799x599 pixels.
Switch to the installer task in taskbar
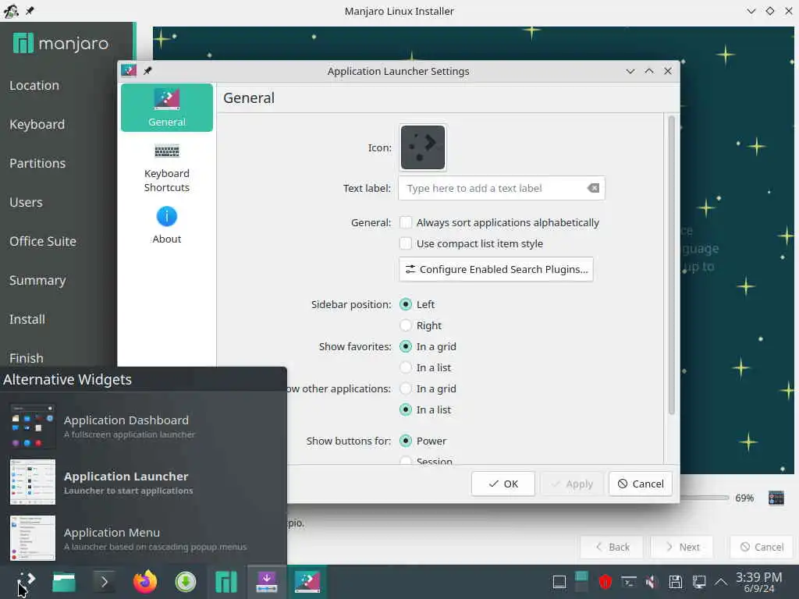[267, 582]
